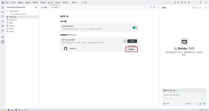Go forward using the right arrow in title bar
The image size is (209, 111).
(170, 2)
